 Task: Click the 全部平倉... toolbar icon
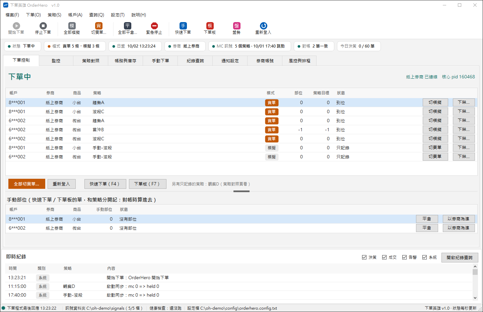[127, 28]
